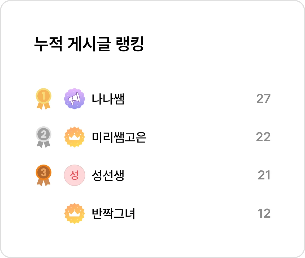Click the 누적 게시글 랭킹 title
This screenshot has height=258, width=305.
89,44
